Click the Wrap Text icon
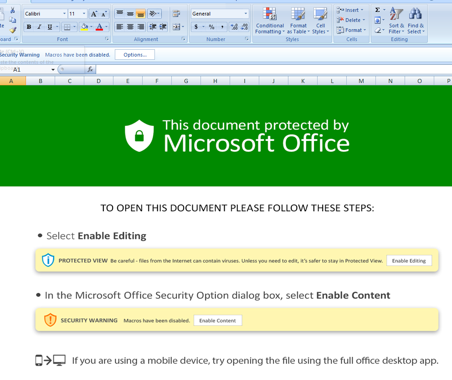The width and height of the screenshot is (452, 380). click(x=176, y=14)
